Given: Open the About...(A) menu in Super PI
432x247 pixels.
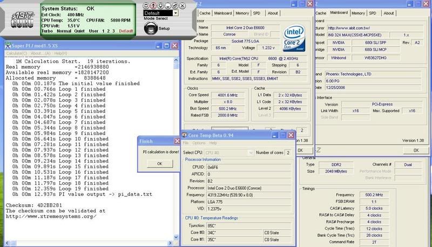Looking at the screenshot, I should pos(40,53).
